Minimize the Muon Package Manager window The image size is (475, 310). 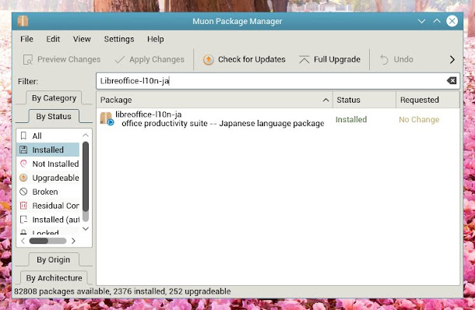pyautogui.click(x=421, y=21)
